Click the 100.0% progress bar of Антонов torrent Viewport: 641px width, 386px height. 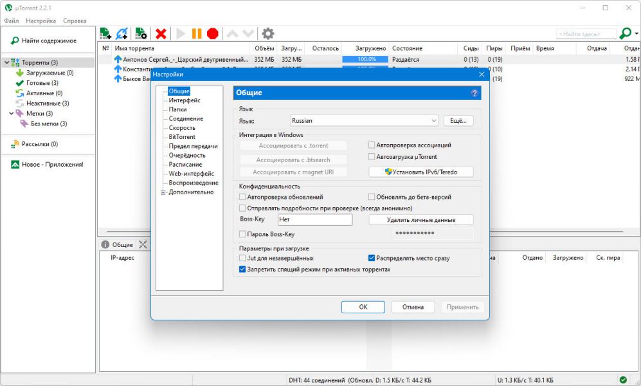(x=365, y=59)
